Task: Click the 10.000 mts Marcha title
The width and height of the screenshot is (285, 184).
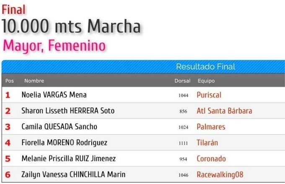Action: (x=71, y=26)
